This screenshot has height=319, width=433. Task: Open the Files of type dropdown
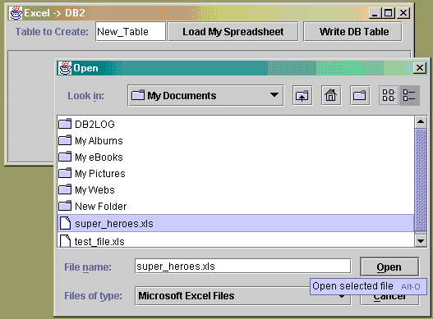(x=243, y=296)
